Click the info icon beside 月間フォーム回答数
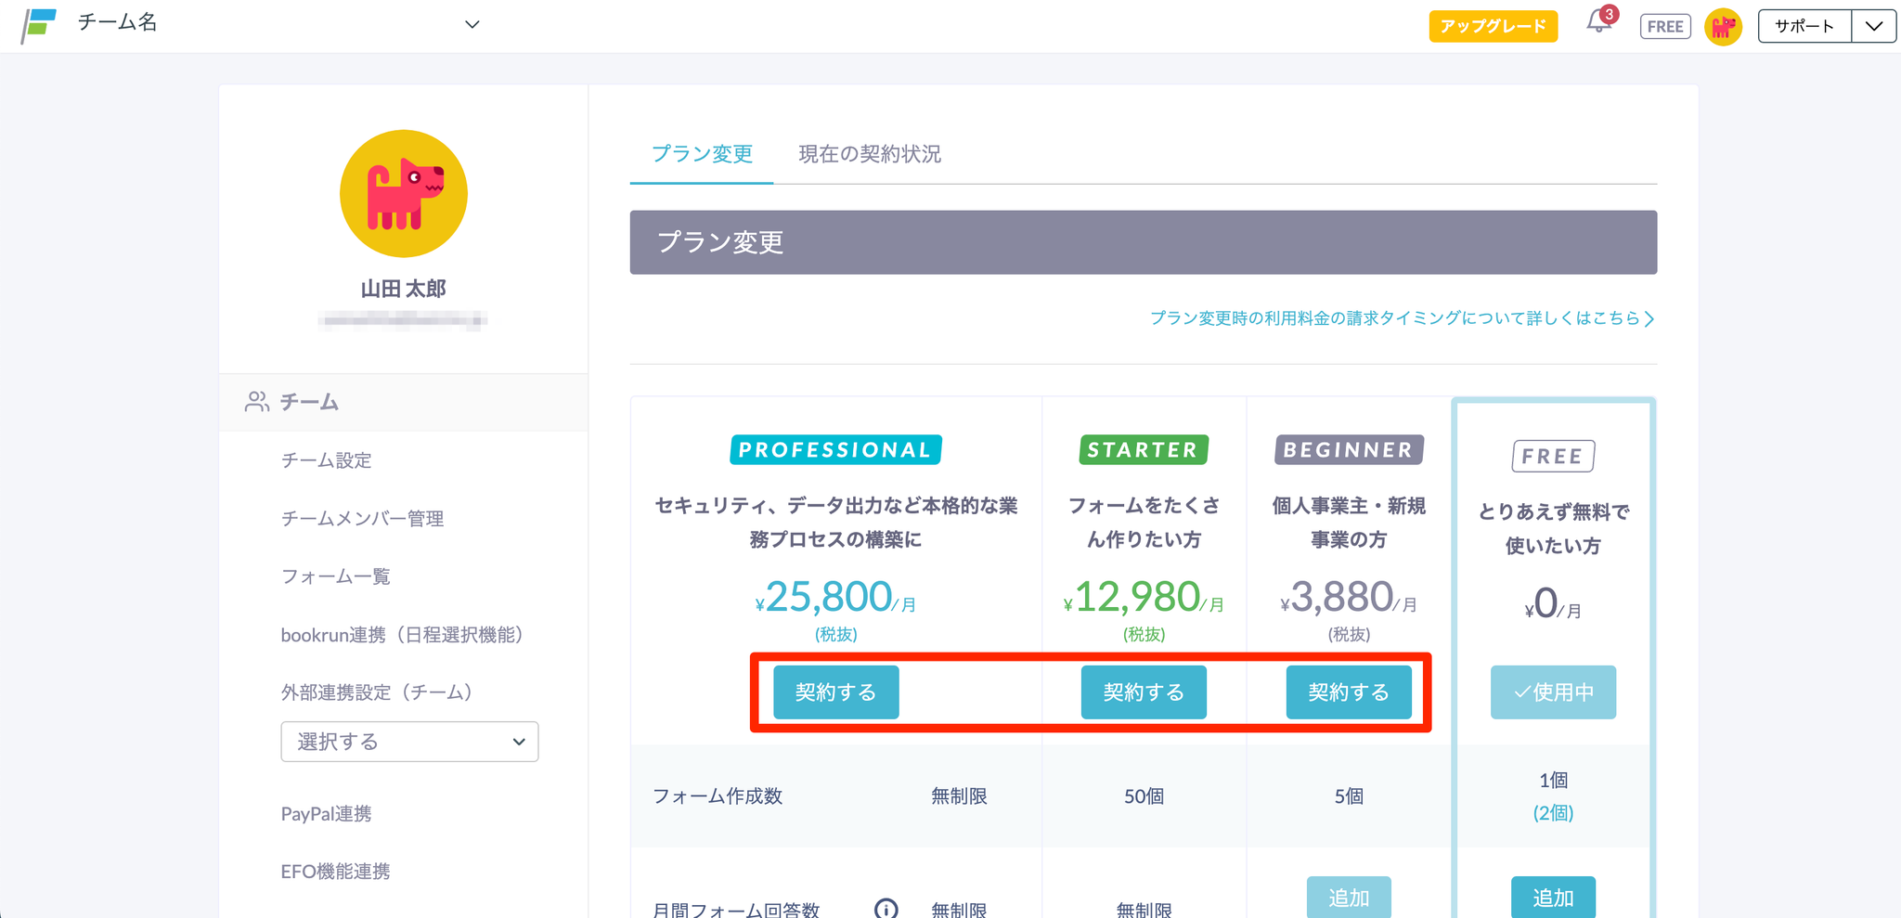 pyautogui.click(x=886, y=908)
